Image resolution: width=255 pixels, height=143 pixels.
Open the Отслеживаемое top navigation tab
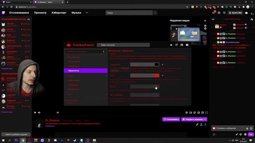19,13
